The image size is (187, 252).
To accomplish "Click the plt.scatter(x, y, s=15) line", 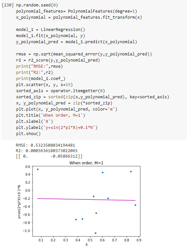I will [44, 84].
